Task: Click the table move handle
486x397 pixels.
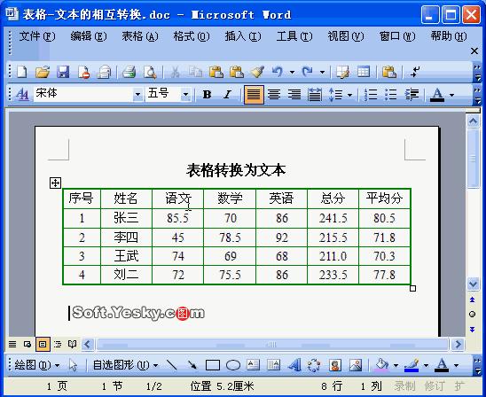Action: pos(55,183)
